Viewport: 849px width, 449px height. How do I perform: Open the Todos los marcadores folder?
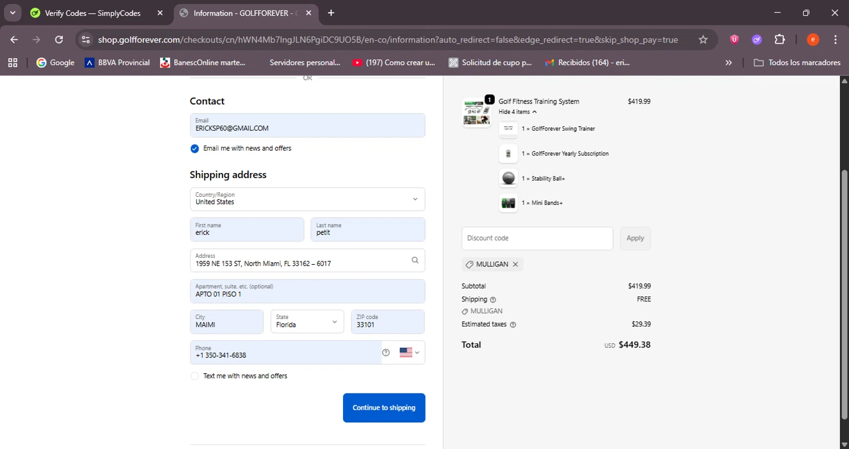[797, 63]
